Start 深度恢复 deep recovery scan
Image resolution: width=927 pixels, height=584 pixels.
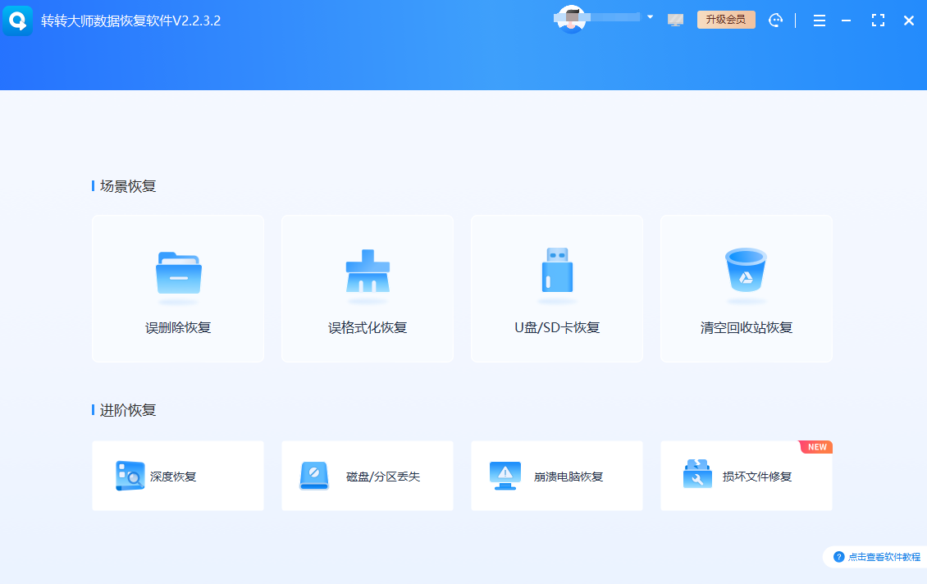pos(178,476)
